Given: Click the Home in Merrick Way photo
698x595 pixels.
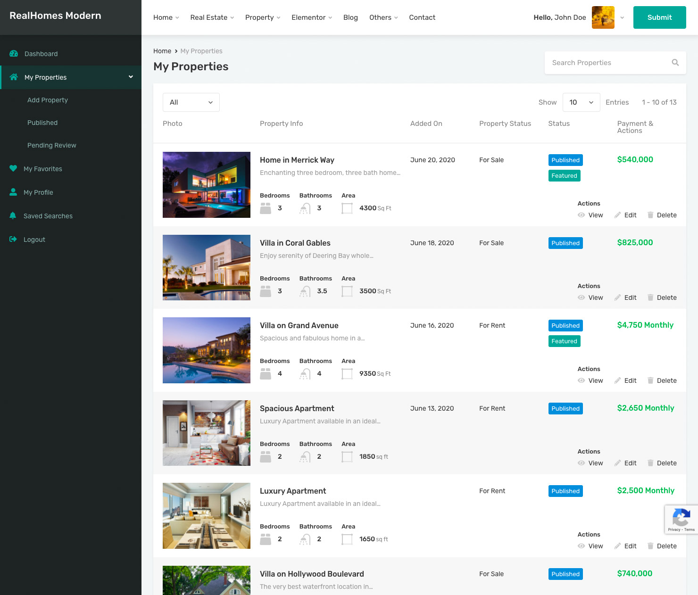Looking at the screenshot, I should coord(207,185).
